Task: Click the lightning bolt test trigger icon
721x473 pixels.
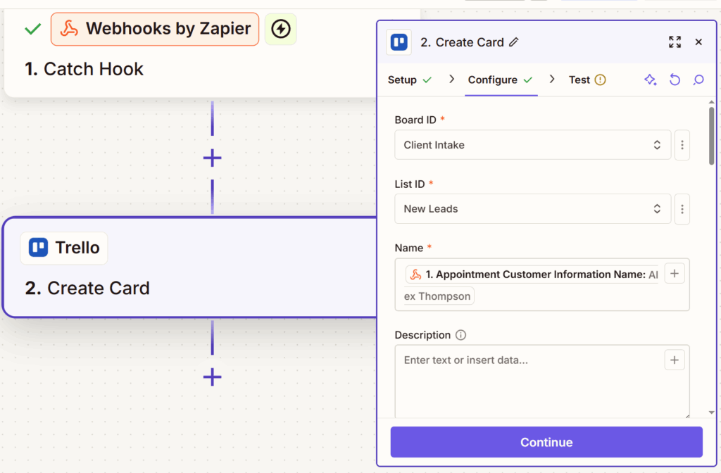Action: tap(280, 29)
